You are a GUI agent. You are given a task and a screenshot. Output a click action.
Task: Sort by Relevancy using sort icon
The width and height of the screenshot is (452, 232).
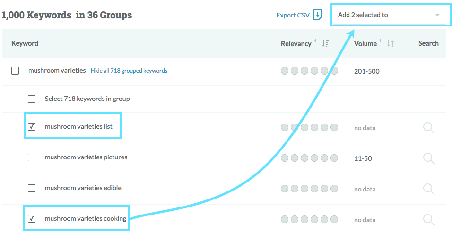tap(325, 43)
